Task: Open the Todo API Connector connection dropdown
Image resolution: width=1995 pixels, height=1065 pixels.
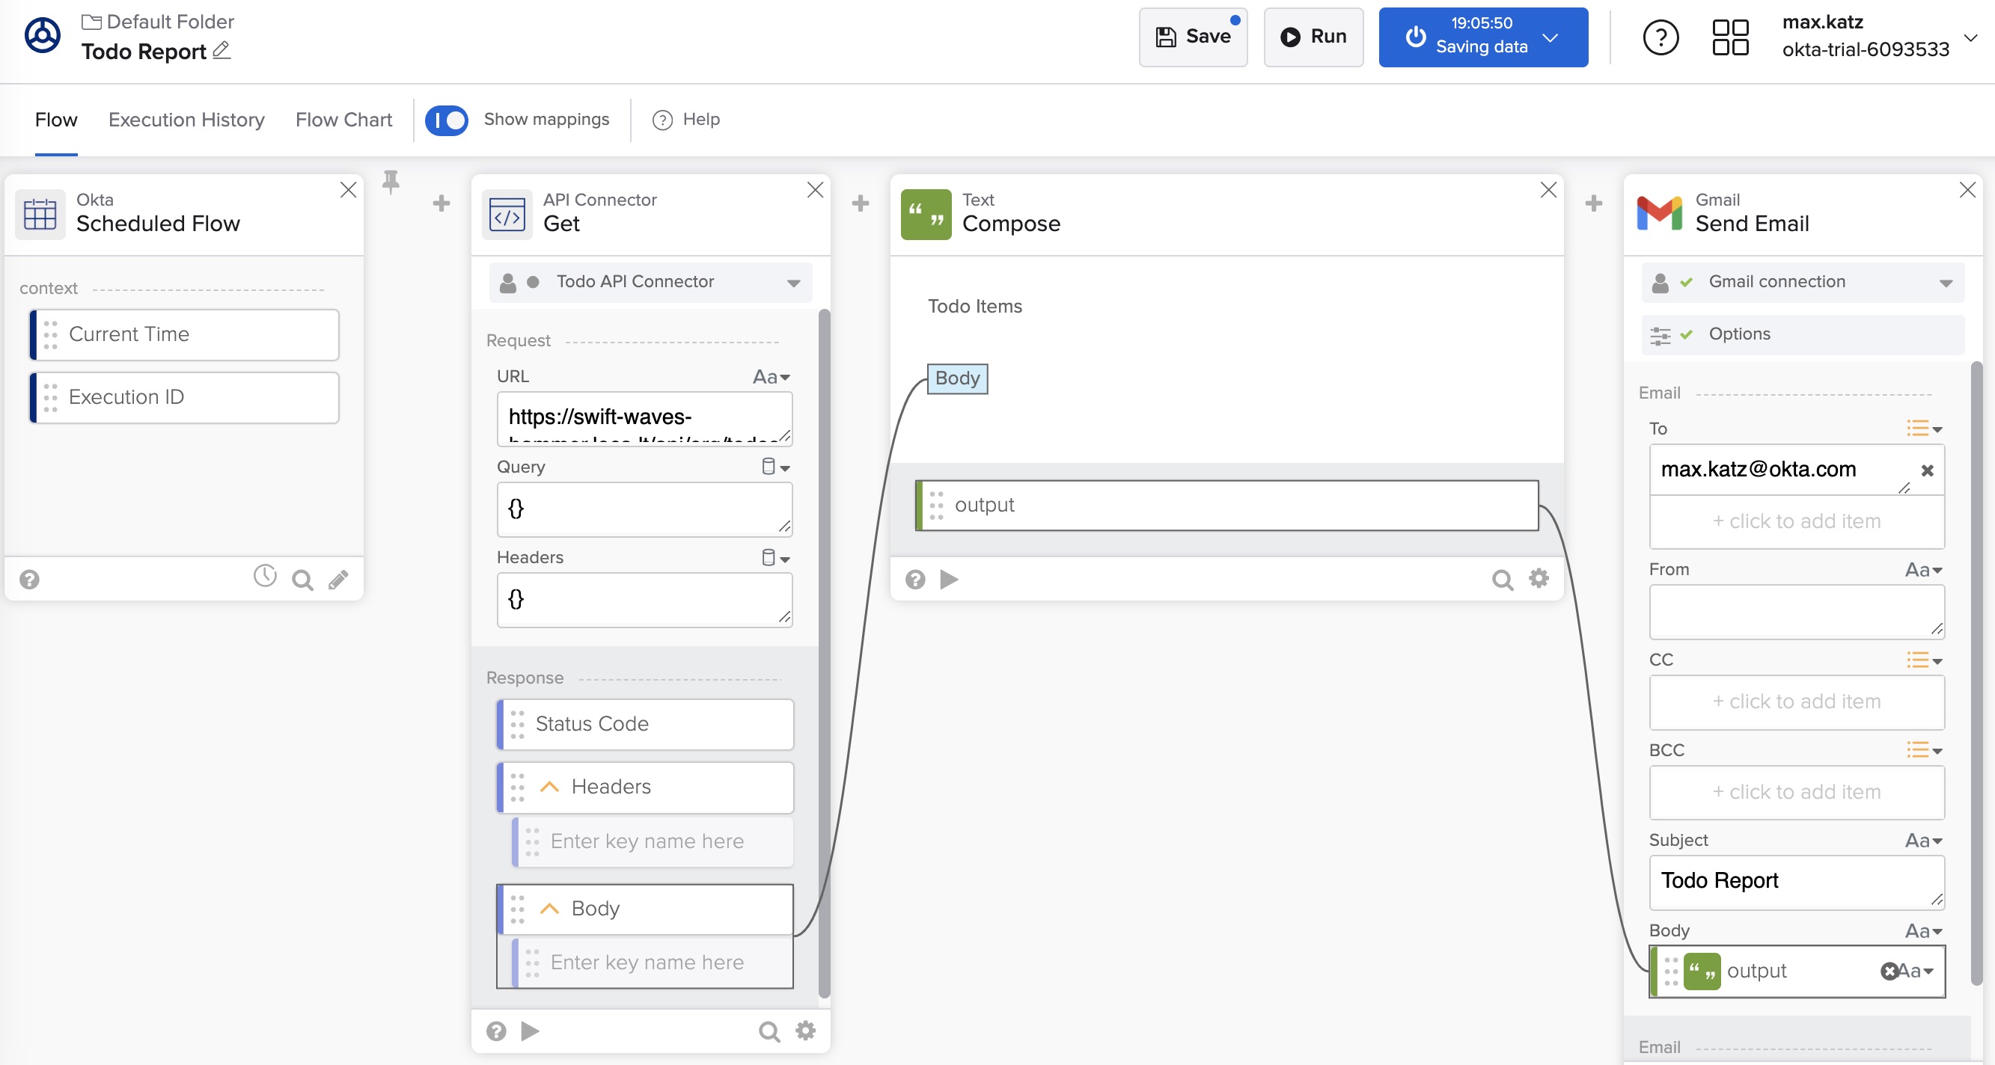Action: pyautogui.click(x=793, y=283)
